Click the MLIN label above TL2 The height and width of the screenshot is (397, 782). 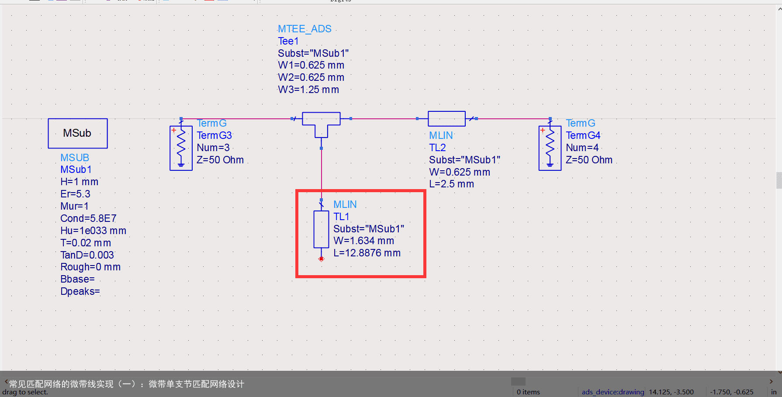(441, 135)
